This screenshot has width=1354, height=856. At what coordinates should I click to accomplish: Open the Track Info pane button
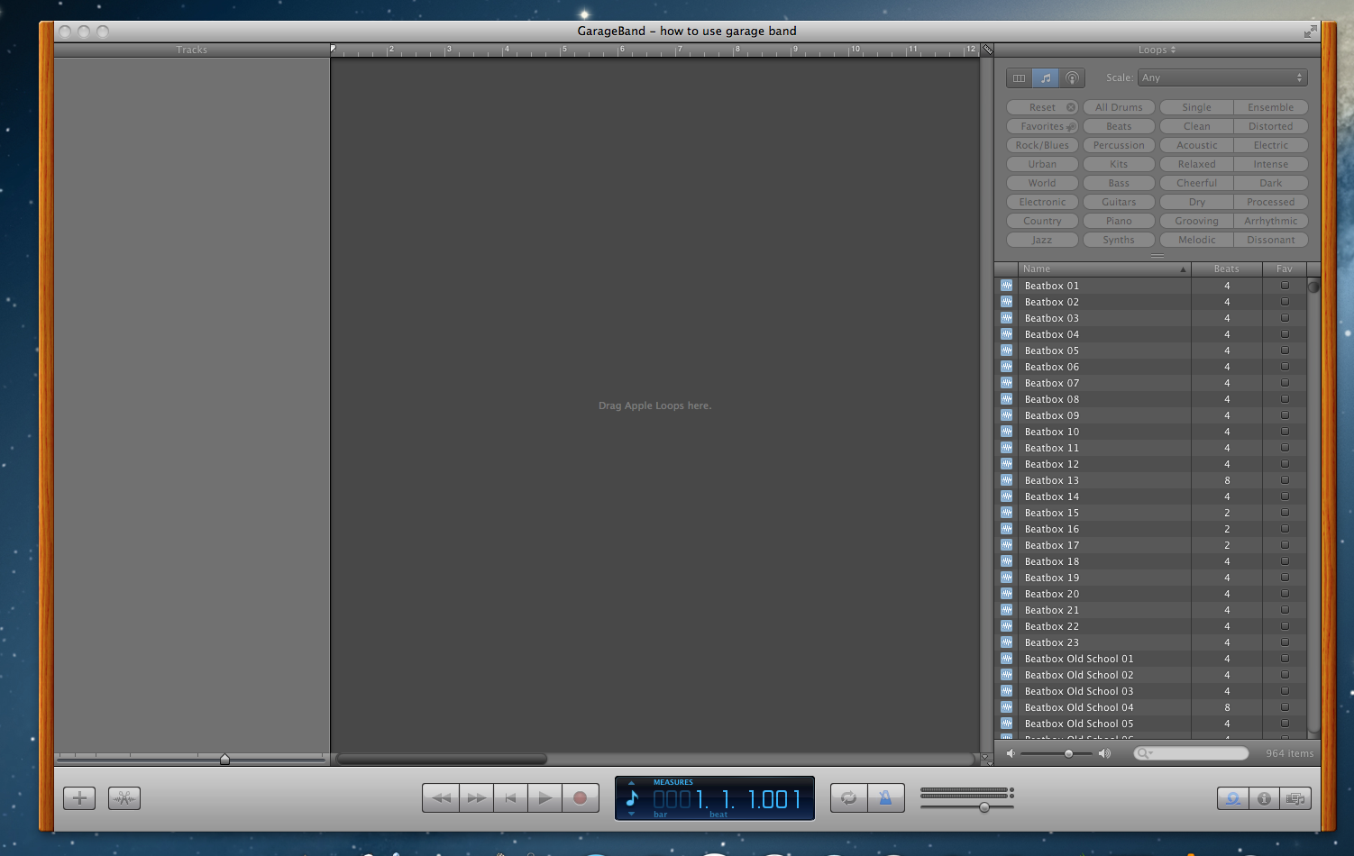pos(1264,798)
